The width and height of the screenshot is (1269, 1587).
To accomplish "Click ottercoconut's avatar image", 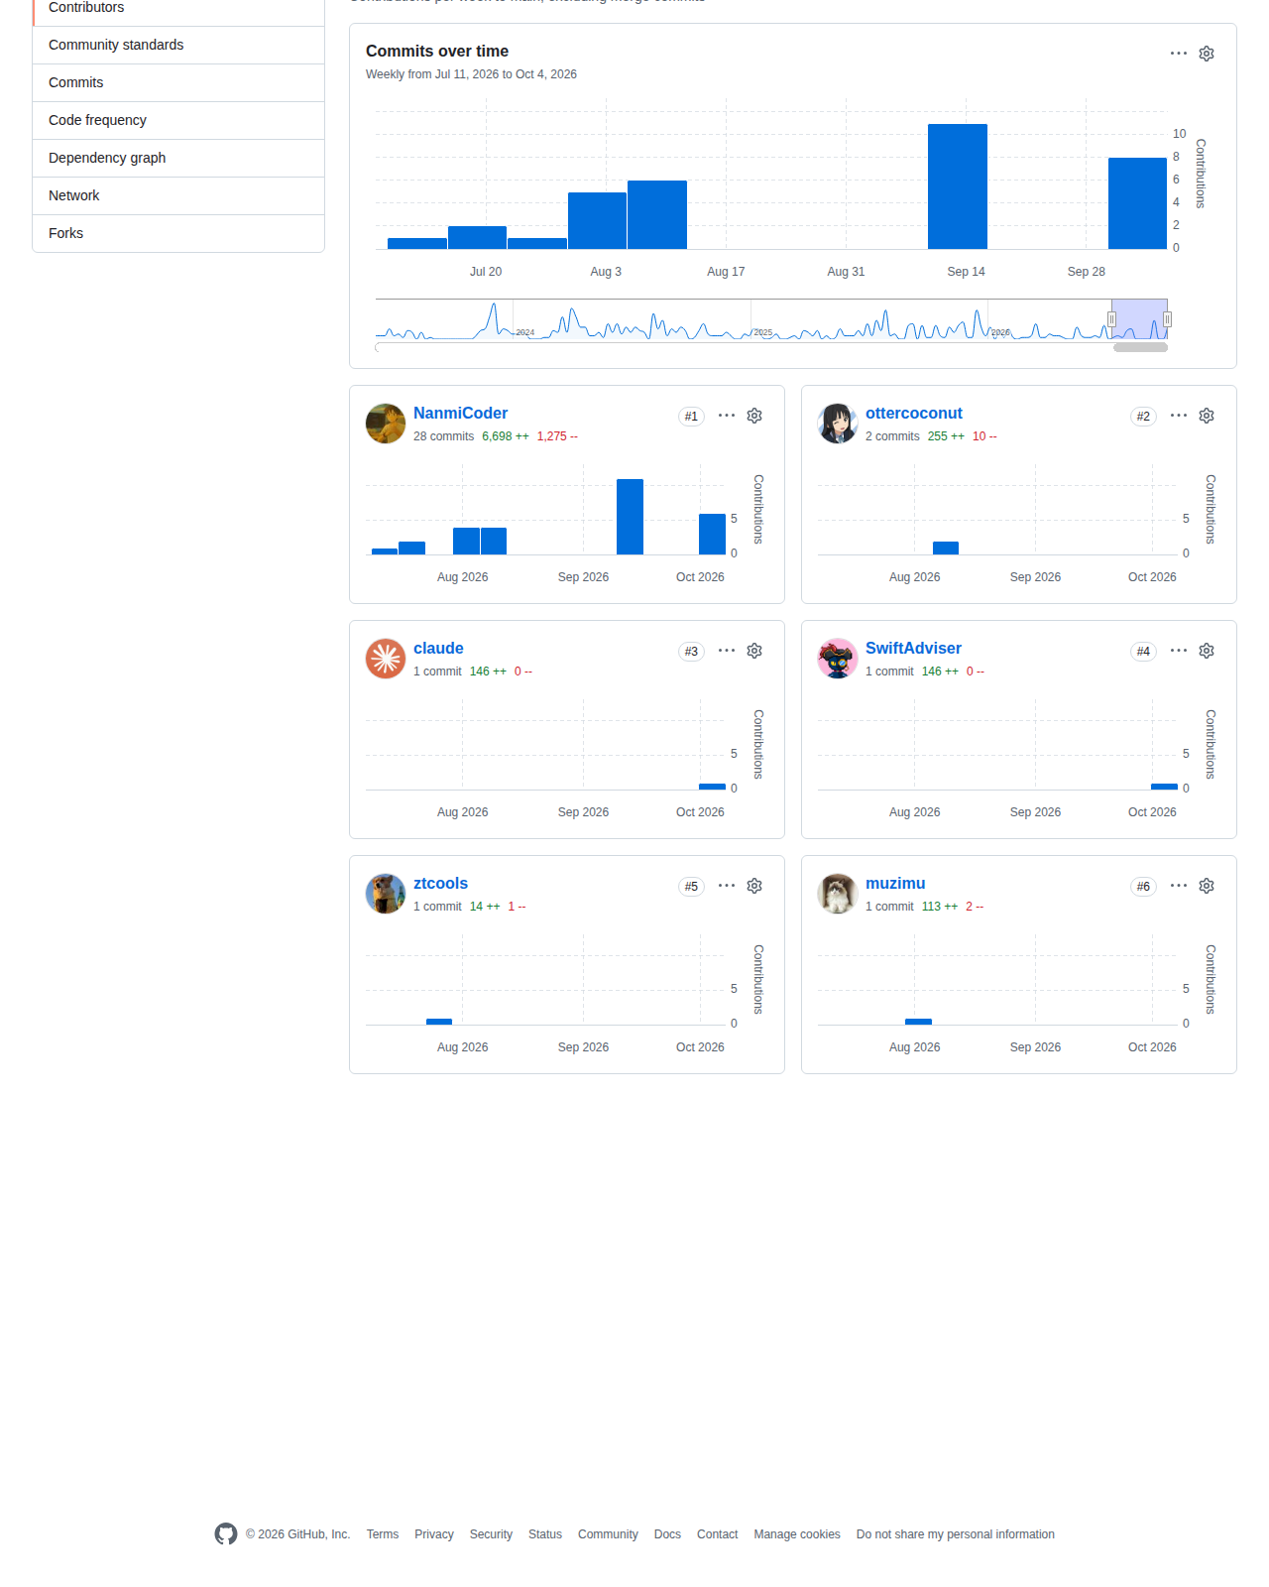I will click(x=838, y=424).
